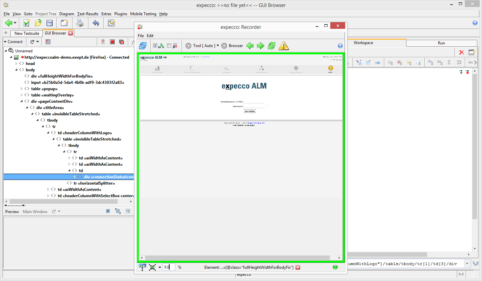482x281 pixels.
Task: Click the open folder icon
Action: click(x=38, y=23)
